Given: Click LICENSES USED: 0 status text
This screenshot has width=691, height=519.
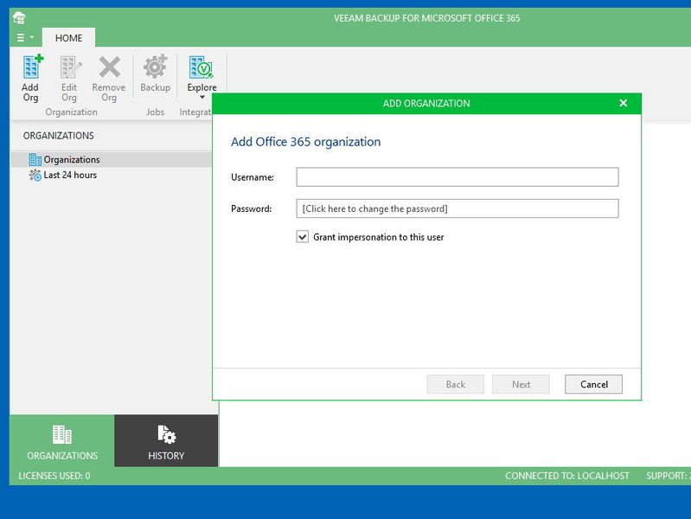Looking at the screenshot, I should coord(54,476).
